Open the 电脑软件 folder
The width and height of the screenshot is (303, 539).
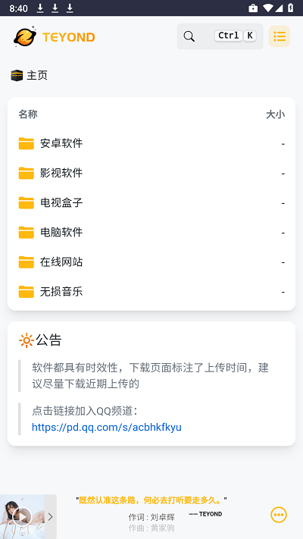coord(151,233)
